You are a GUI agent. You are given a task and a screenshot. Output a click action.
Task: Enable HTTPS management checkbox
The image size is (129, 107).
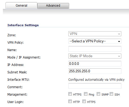(x=70, y=94)
